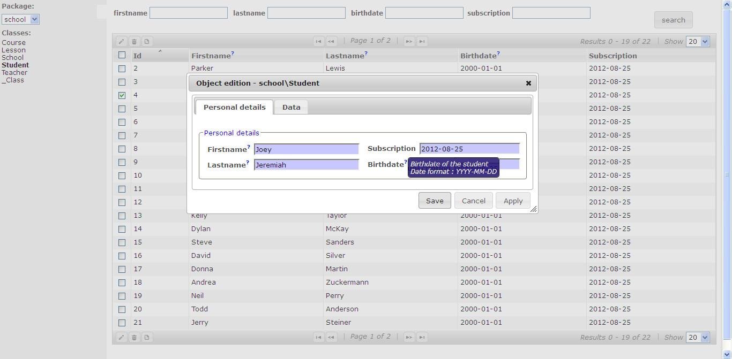Viewport: 732px width, 359px height.
Task: Click inside the Lastname field showing Jeremiah
Action: (x=305, y=165)
